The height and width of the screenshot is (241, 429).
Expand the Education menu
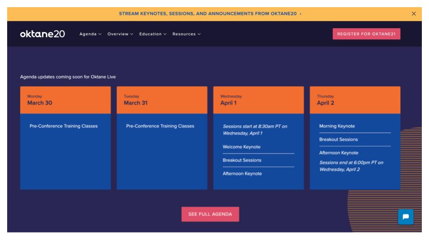point(153,34)
